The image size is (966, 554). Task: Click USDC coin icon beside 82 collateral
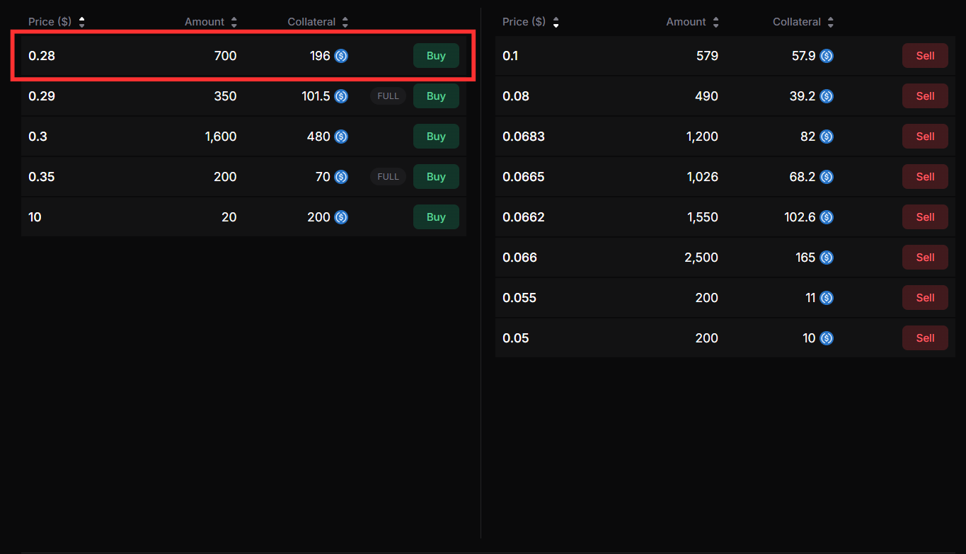[x=827, y=137]
